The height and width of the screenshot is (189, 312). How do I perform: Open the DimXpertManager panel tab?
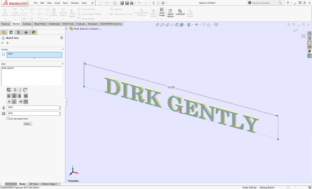[26, 32]
